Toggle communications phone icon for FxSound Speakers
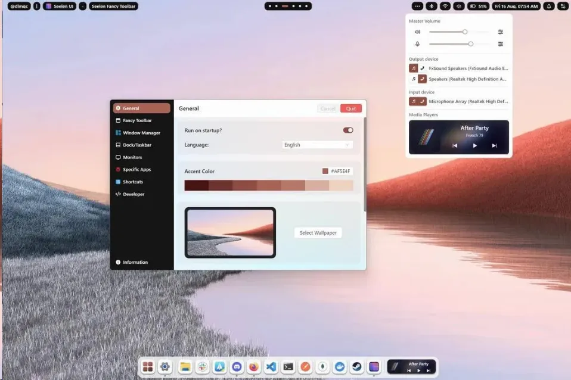571x380 pixels. pos(422,68)
